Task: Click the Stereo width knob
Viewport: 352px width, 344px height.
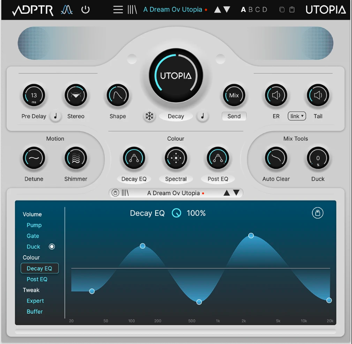Action: (x=76, y=95)
